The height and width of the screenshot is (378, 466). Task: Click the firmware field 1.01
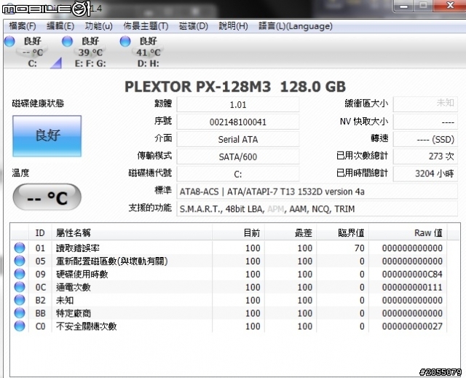pos(238,105)
